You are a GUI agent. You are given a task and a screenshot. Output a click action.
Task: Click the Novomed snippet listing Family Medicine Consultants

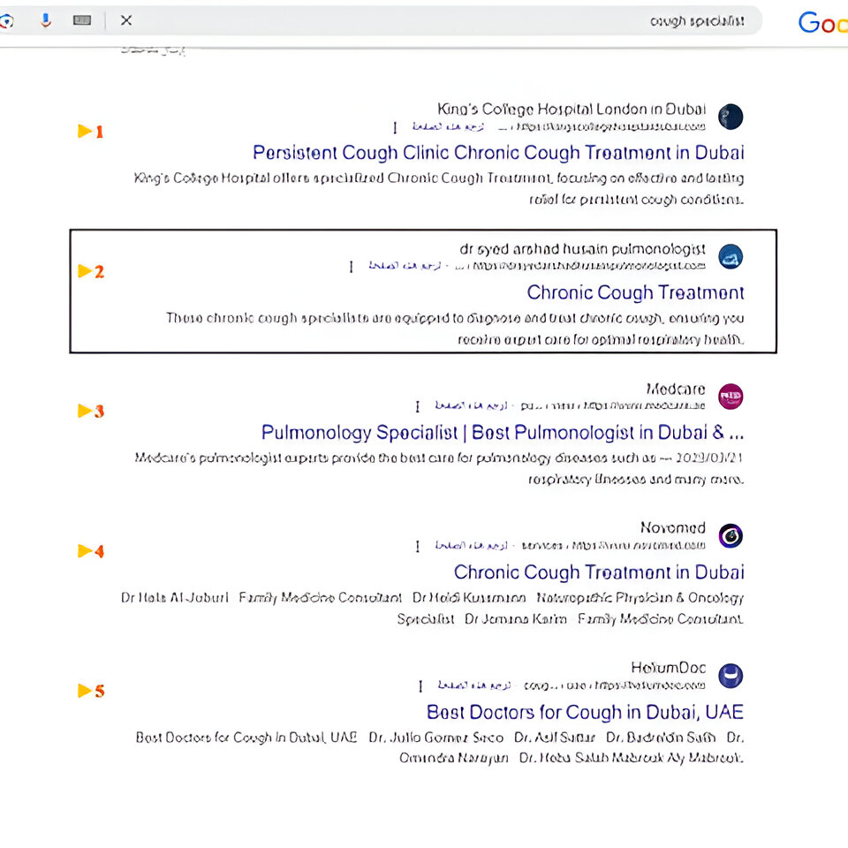click(x=432, y=609)
